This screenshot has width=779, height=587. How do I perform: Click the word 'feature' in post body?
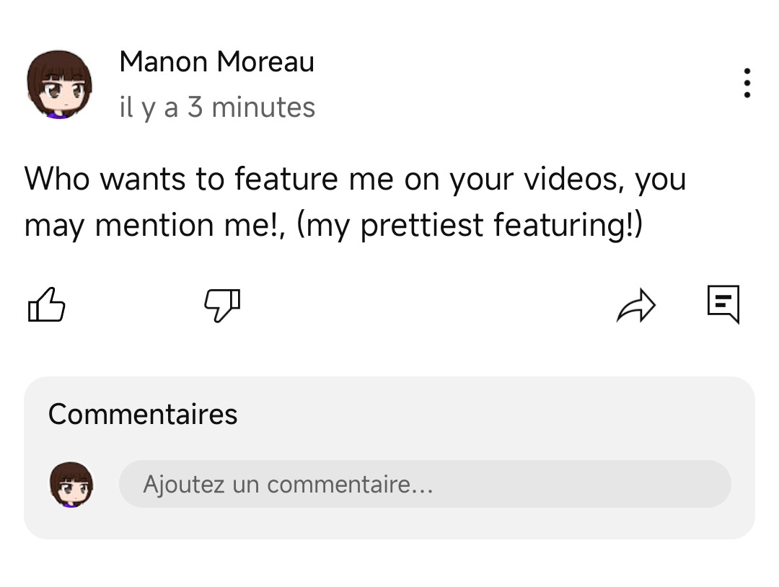(x=286, y=179)
